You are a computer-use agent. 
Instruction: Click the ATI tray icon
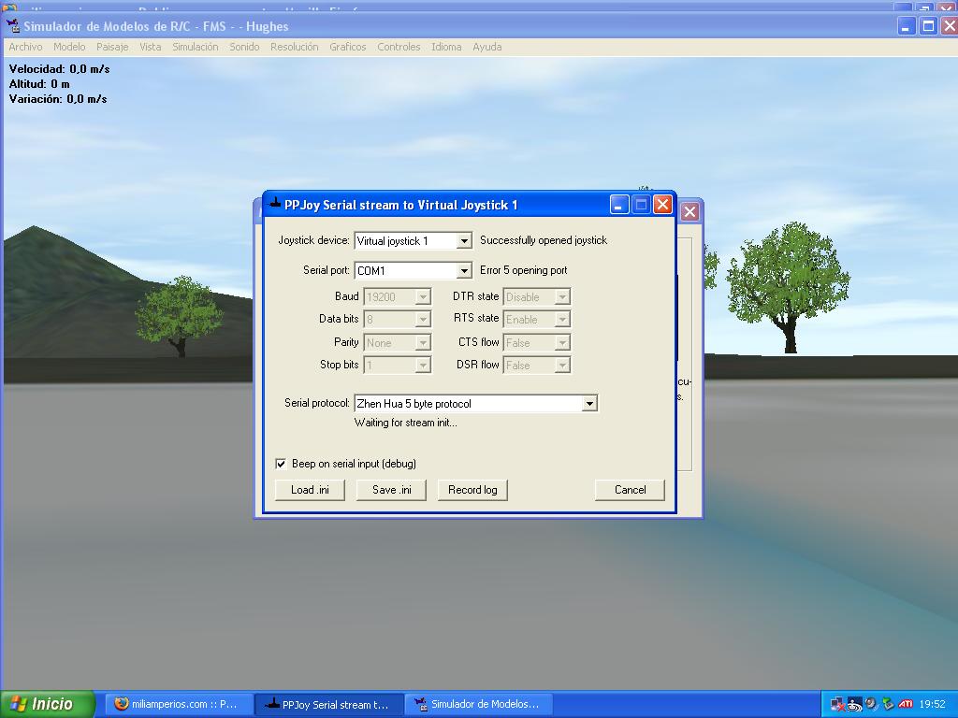(906, 704)
